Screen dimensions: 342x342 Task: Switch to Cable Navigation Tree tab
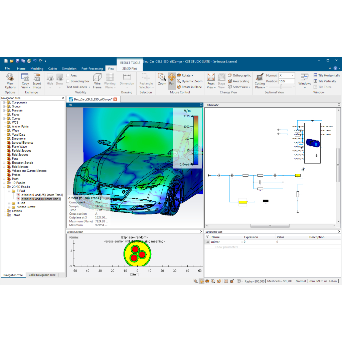tap(42, 275)
